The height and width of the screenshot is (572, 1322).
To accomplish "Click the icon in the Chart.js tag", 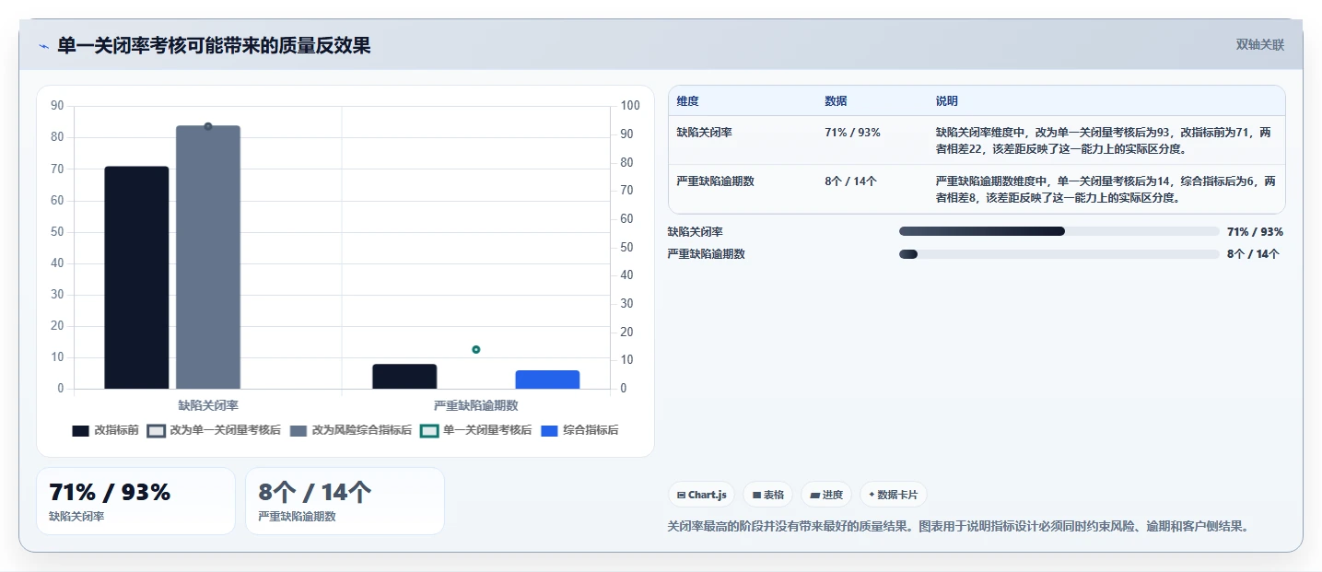I will (681, 496).
